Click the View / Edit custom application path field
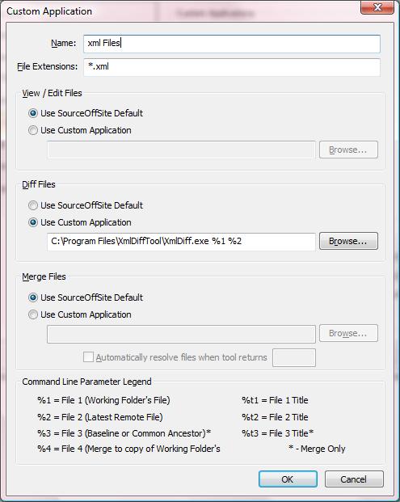 pyautogui.click(x=182, y=150)
